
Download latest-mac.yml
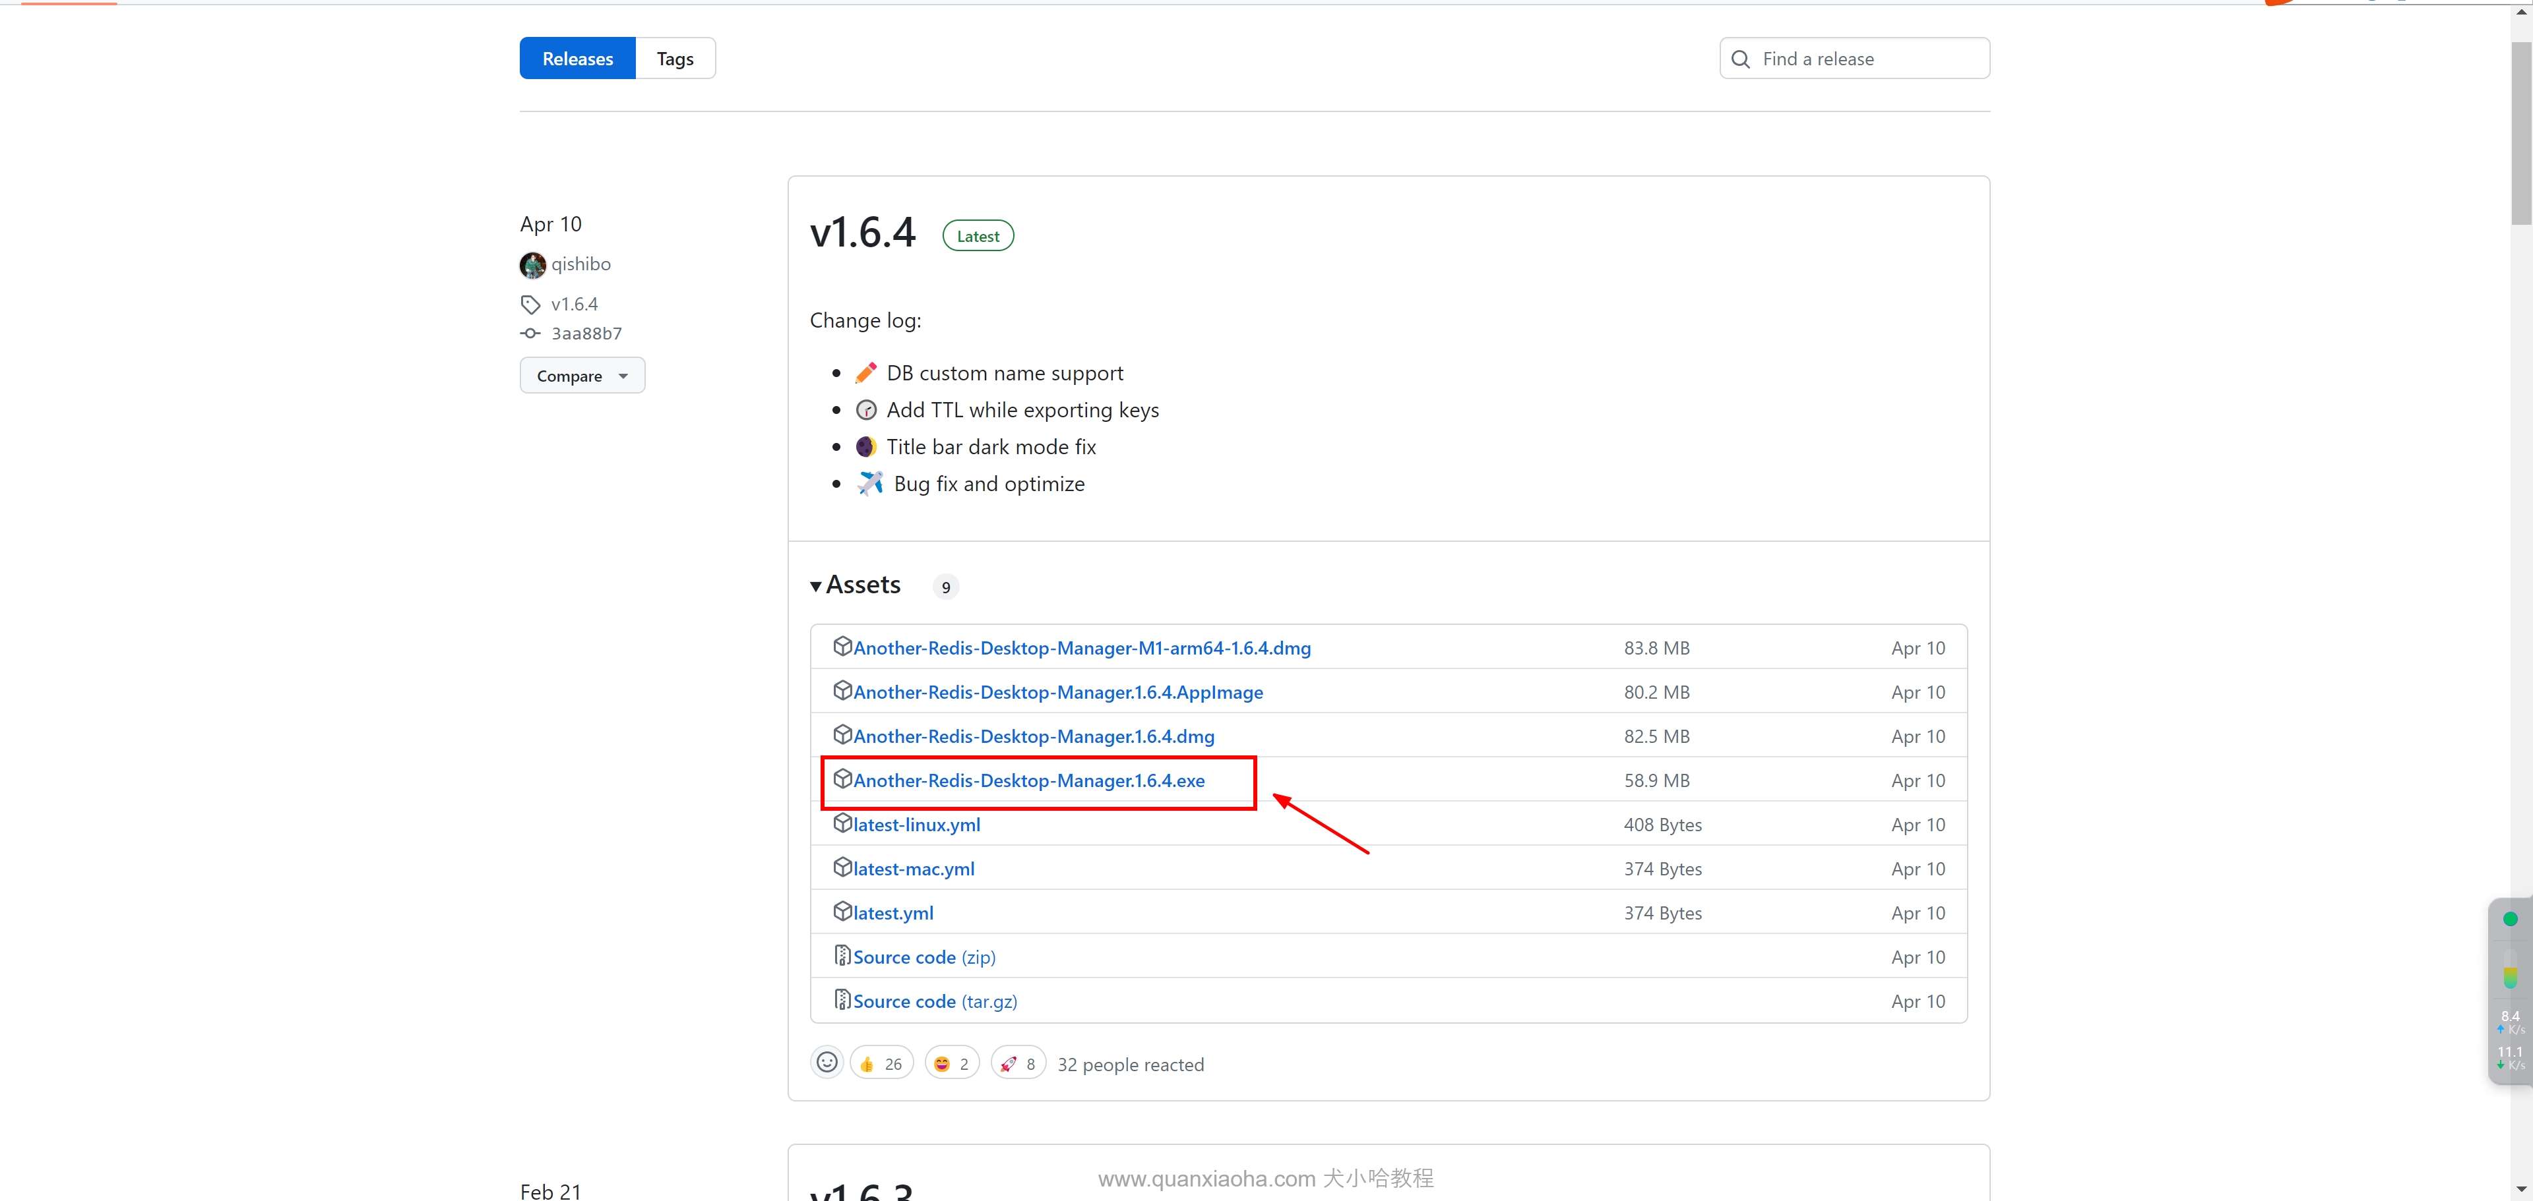pos(914,869)
